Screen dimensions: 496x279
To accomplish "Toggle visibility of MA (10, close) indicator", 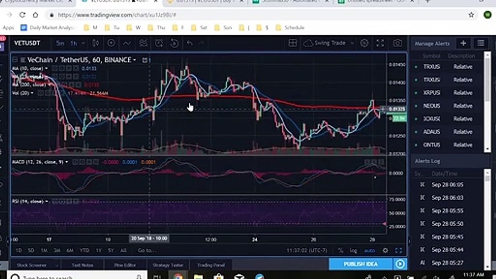I will (x=55, y=69).
